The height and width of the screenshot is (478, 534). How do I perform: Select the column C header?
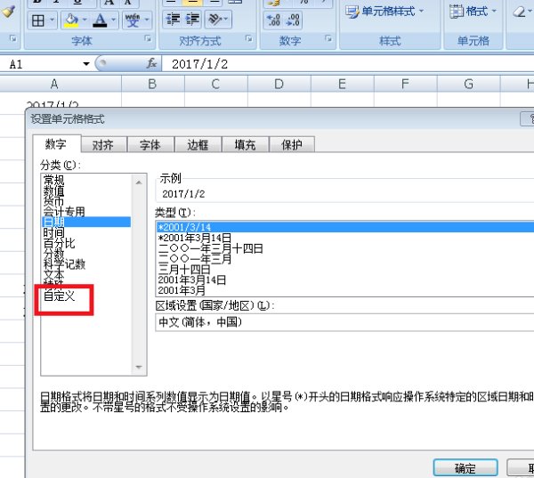pyautogui.click(x=216, y=85)
